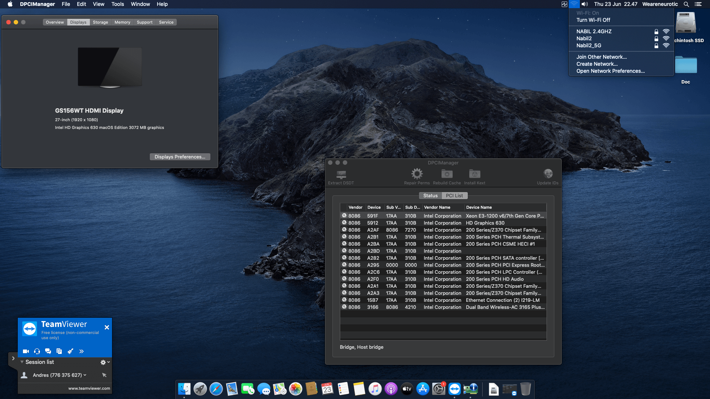The width and height of the screenshot is (710, 399).
Task: Open System Preferences from the Dock
Action: point(439,389)
